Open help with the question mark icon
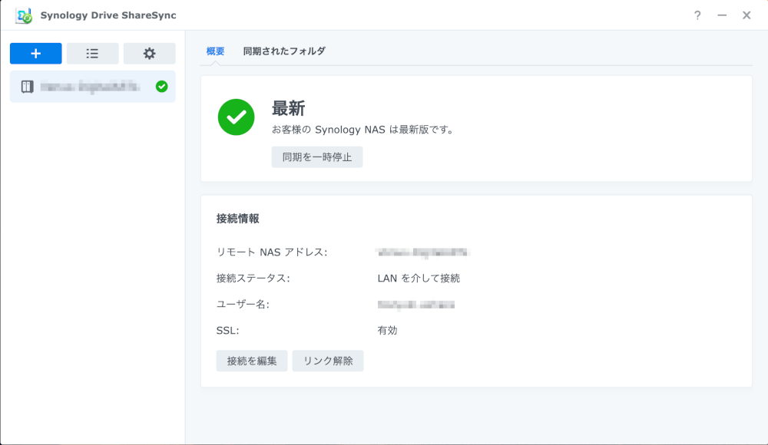Screen dimensions: 768x445 coord(697,15)
